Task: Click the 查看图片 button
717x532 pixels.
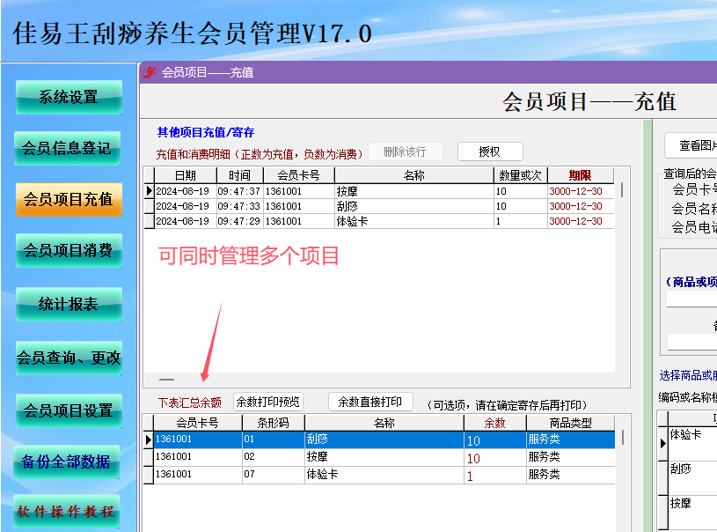Action: (x=691, y=145)
